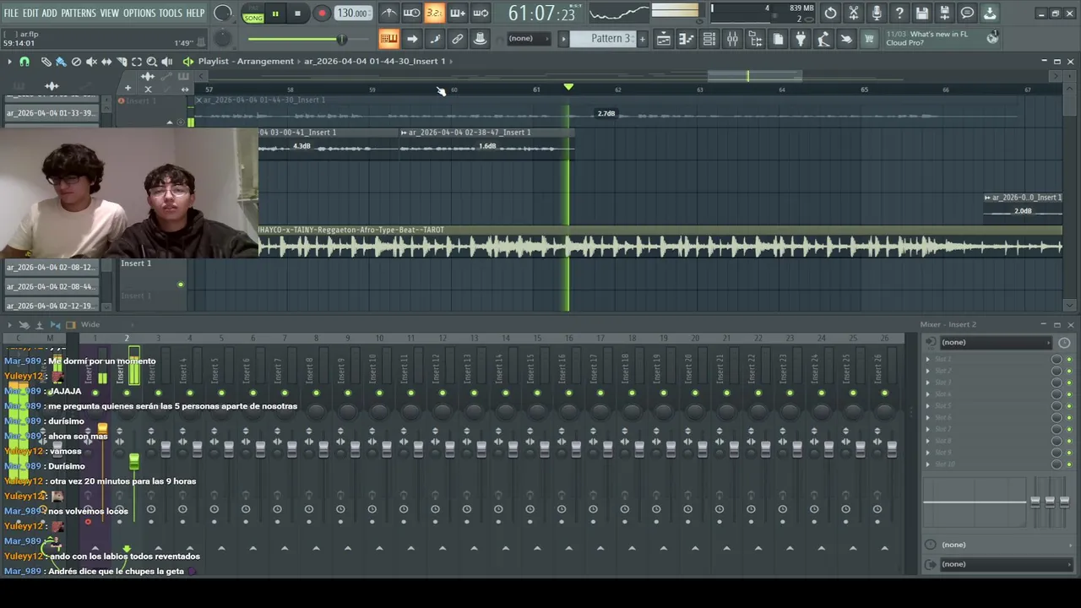Click the save project floppy disk icon
The height and width of the screenshot is (608, 1081).
click(x=922, y=13)
